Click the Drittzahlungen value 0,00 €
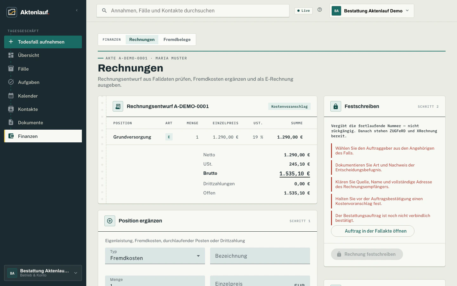Viewport: 457px width, 286px height. coord(302,184)
